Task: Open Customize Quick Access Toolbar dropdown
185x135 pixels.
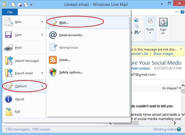Action: tap(31, 5)
